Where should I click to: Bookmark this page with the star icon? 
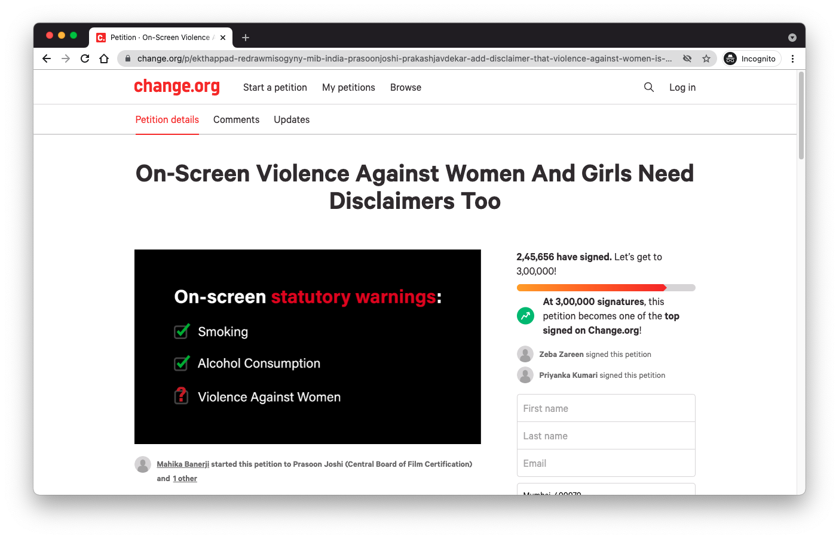(706, 58)
